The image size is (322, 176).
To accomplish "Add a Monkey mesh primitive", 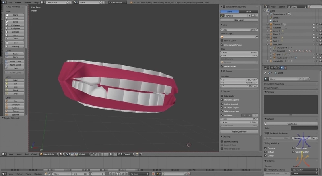I will coord(15,46).
